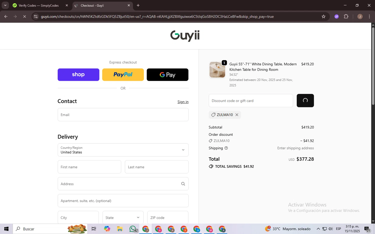Image resolution: width=375 pixels, height=234 pixels.
Task: Click the Shipping help question-mark icon
Action: tap(226, 148)
